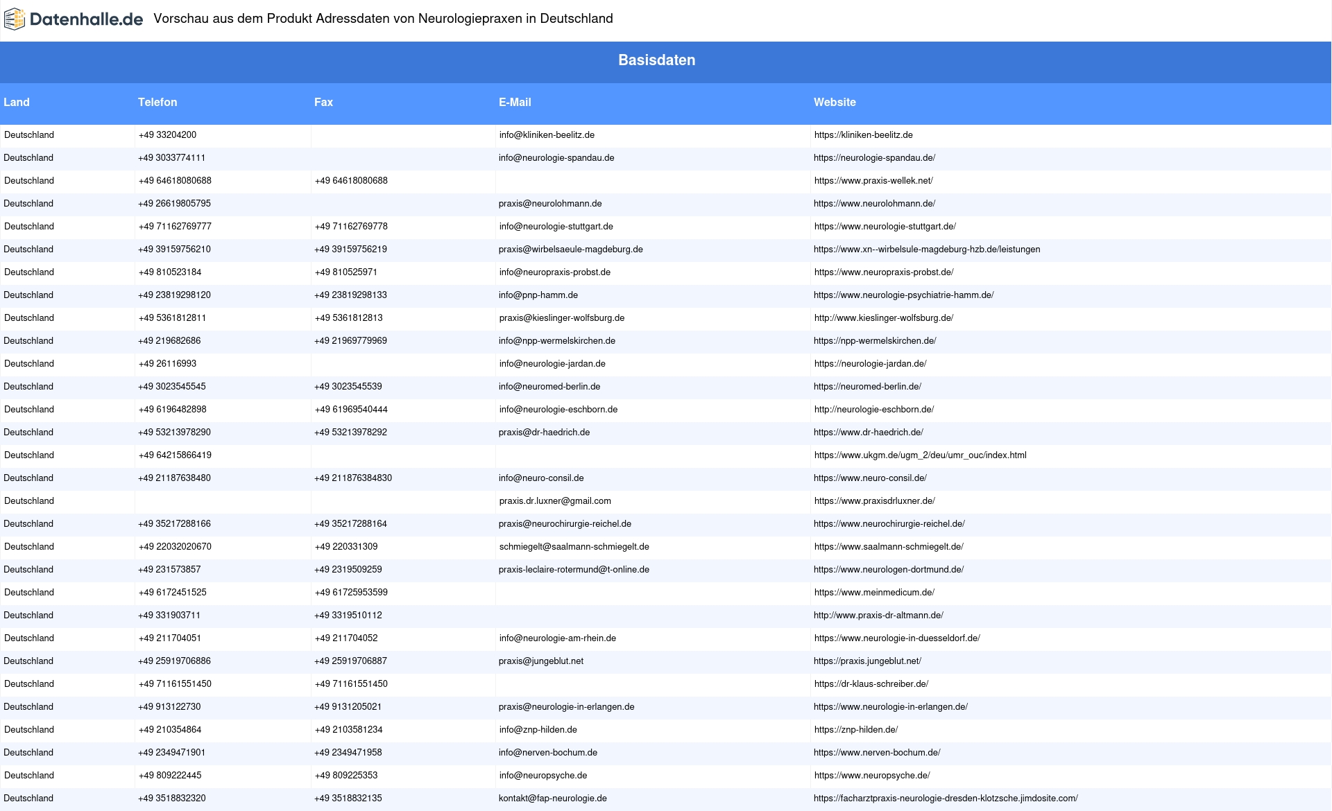Open website https://www.meinmedicum.de/
The image size is (1332, 811).
pyautogui.click(x=874, y=593)
